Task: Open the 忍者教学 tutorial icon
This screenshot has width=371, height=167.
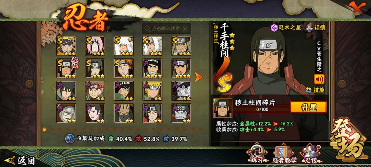Action: click(x=285, y=154)
